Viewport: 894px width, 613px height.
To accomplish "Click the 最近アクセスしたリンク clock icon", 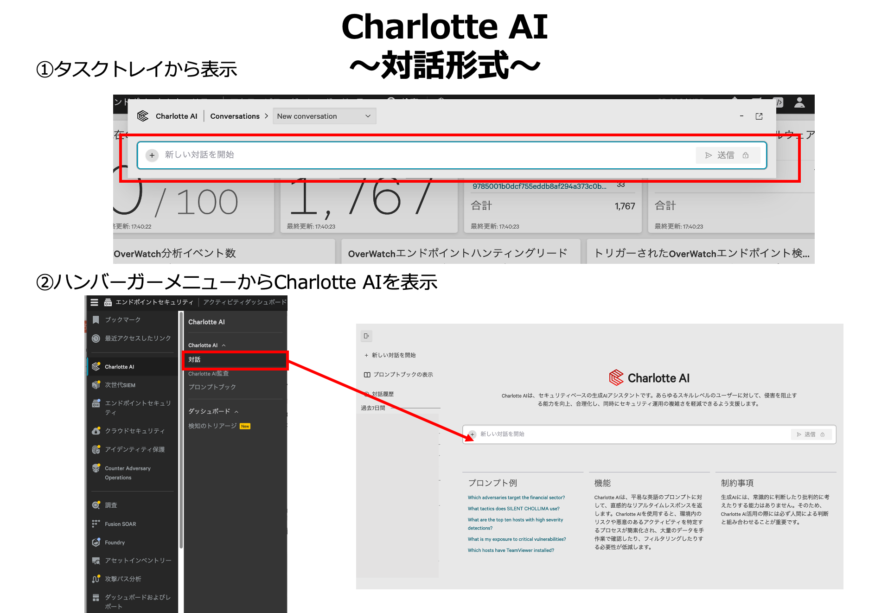I will (96, 338).
